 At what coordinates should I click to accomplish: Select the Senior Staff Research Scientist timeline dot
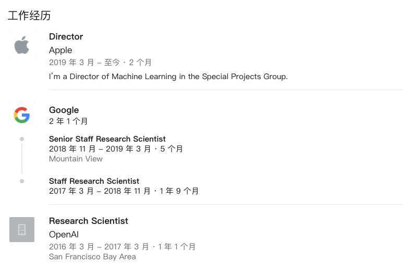(x=22, y=139)
